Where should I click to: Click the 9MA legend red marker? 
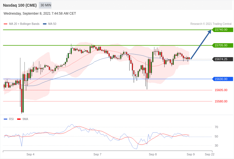coord(19,119)
